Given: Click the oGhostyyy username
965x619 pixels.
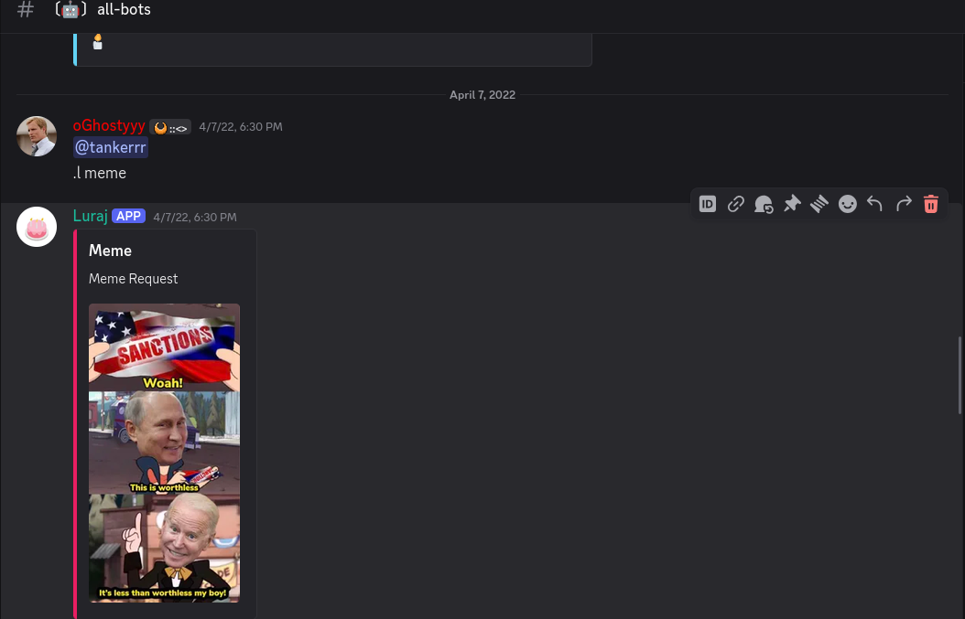Looking at the screenshot, I should coord(109,125).
